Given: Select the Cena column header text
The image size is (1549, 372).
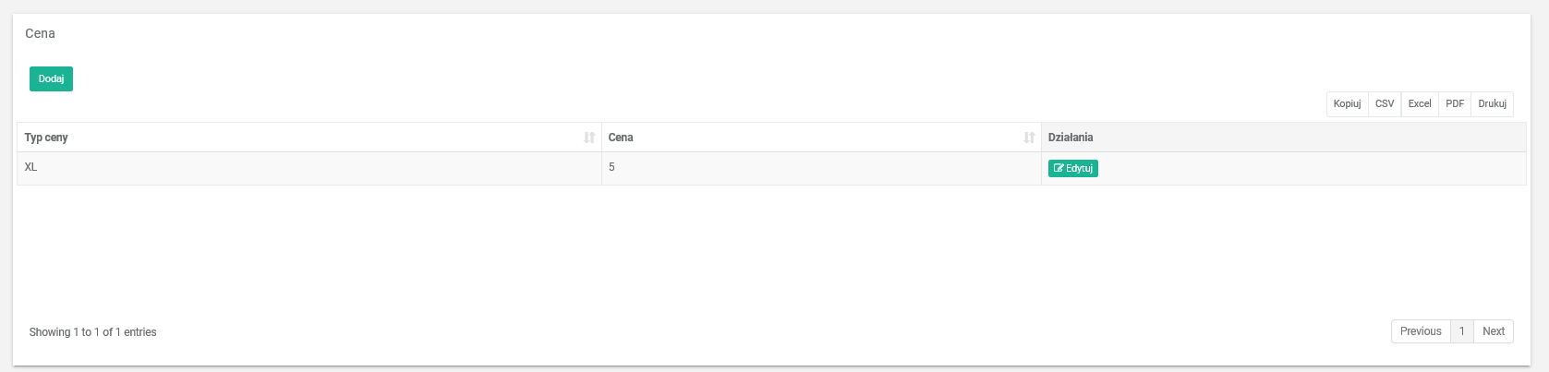Looking at the screenshot, I should (621, 138).
